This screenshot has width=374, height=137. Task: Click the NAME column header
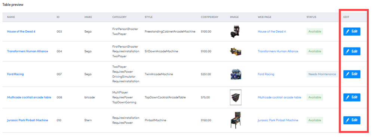click(x=11, y=17)
